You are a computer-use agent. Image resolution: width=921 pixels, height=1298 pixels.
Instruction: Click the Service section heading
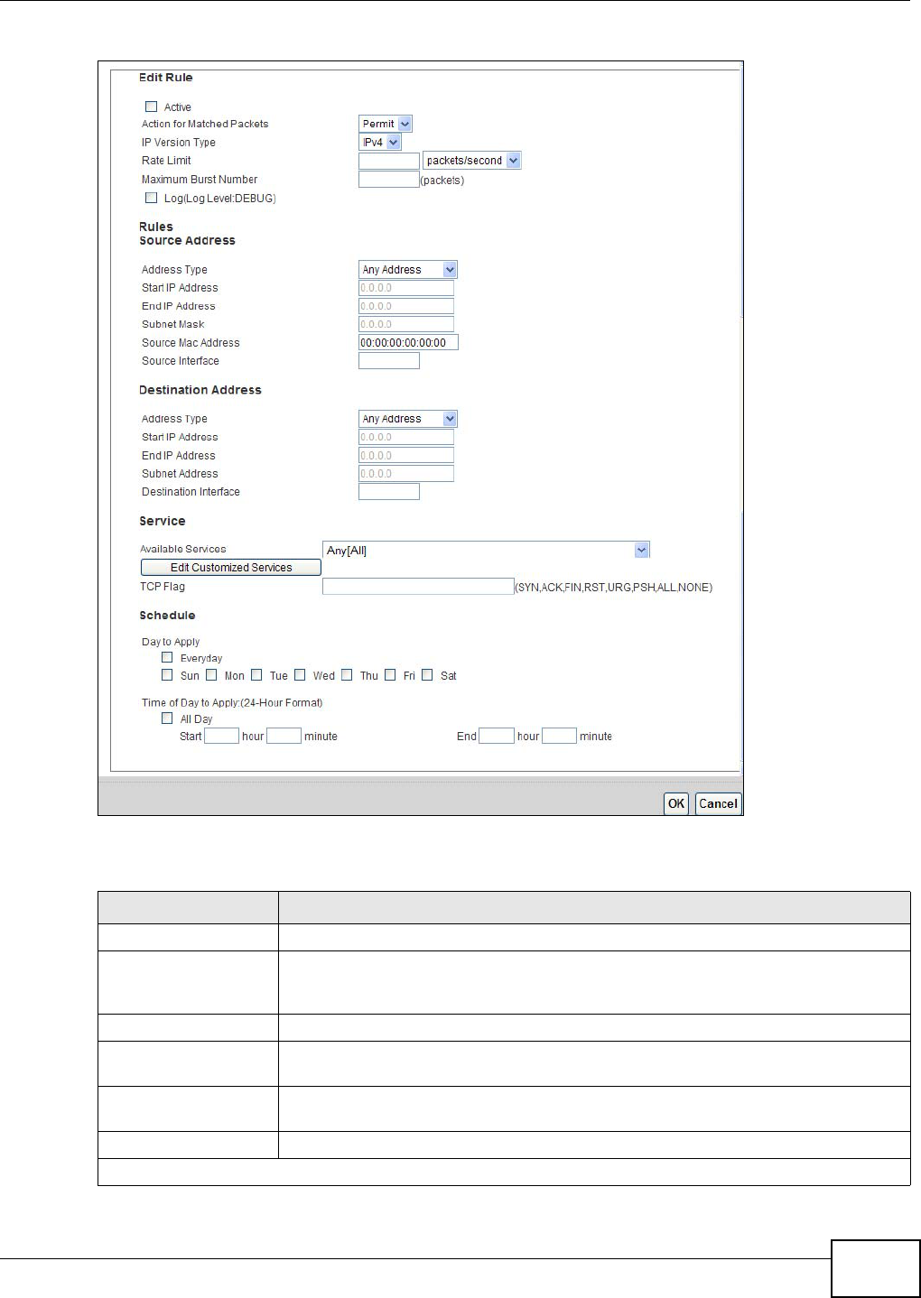coord(163,521)
